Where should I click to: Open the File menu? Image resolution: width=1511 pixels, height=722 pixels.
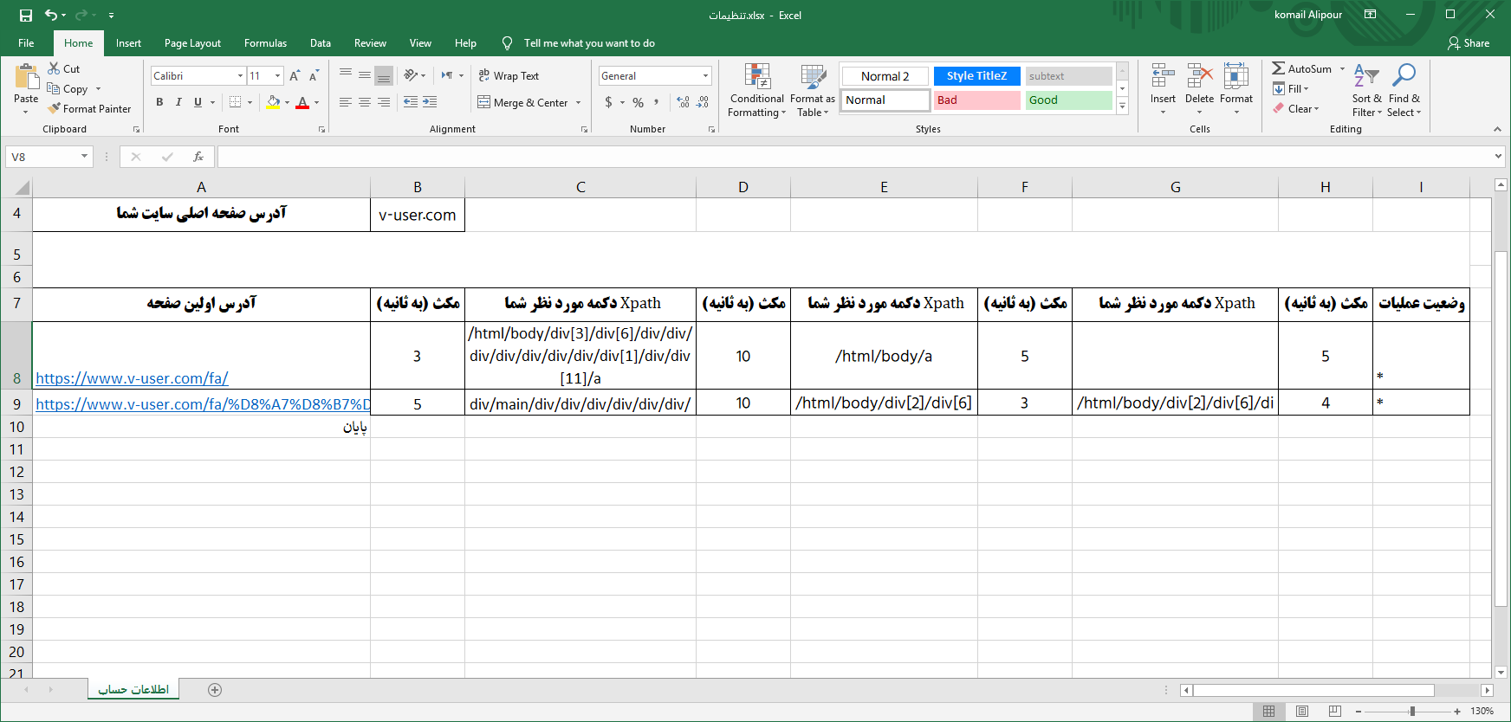26,43
